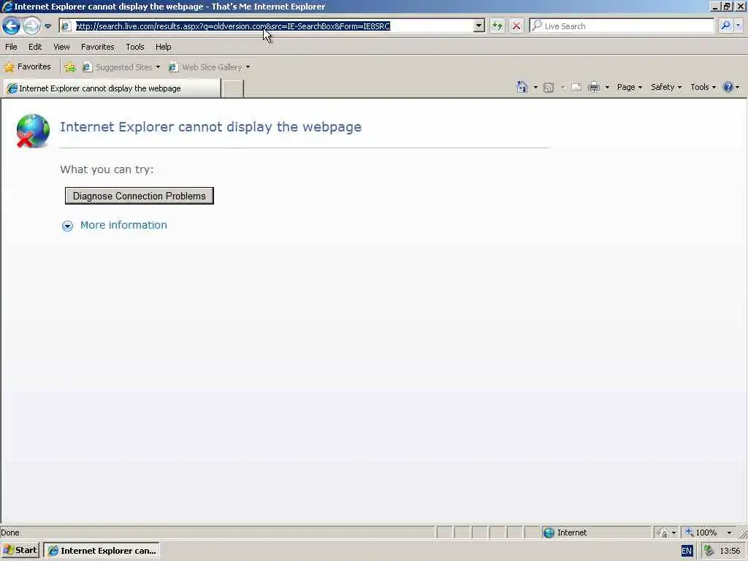Open the Tools command bar menu
Image resolution: width=748 pixels, height=561 pixels.
pyautogui.click(x=703, y=87)
